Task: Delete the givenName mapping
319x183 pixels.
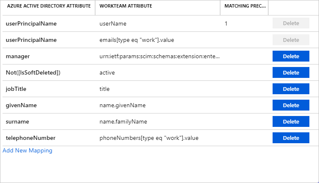Action: (x=291, y=105)
